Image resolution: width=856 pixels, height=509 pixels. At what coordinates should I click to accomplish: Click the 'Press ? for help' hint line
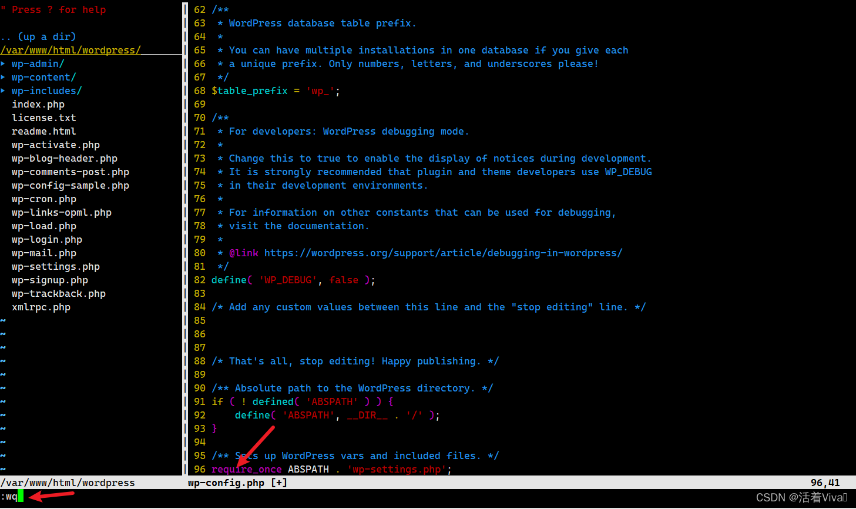(x=53, y=9)
